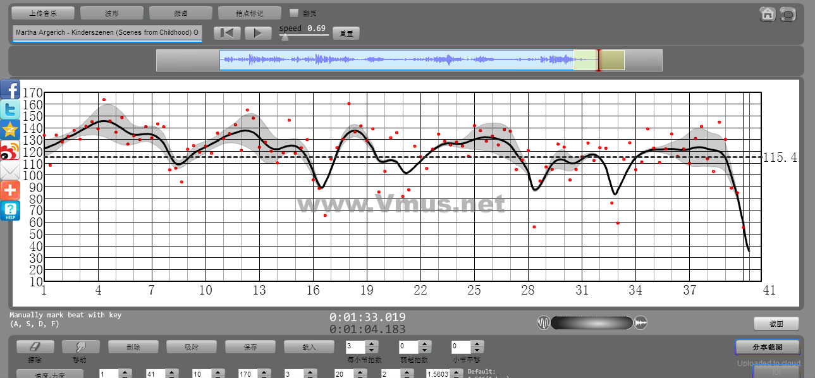Screen dimensions: 815x378
Task: Click the 分享截图 share screenshot button
Action: coord(767,347)
